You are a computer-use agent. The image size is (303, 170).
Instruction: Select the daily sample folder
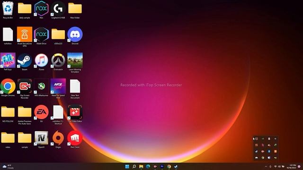click(x=25, y=10)
